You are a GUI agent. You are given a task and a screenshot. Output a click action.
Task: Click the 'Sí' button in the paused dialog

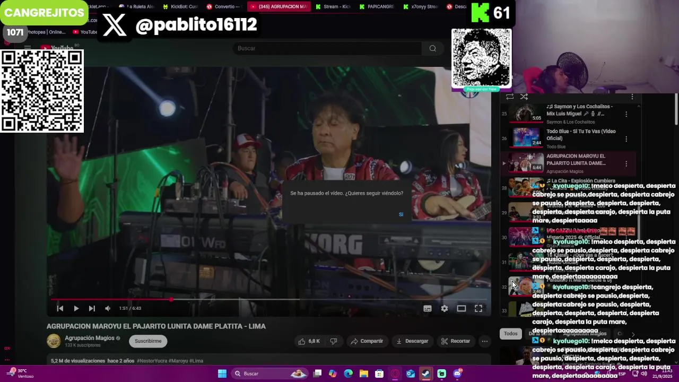pos(401,214)
